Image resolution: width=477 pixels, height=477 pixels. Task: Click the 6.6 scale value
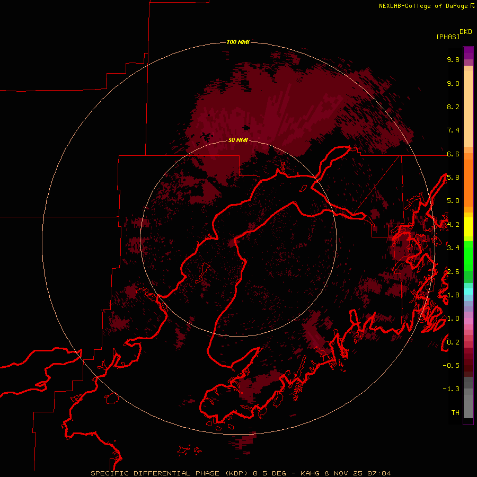[x=453, y=154]
